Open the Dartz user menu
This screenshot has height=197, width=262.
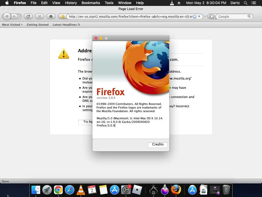[235, 3]
